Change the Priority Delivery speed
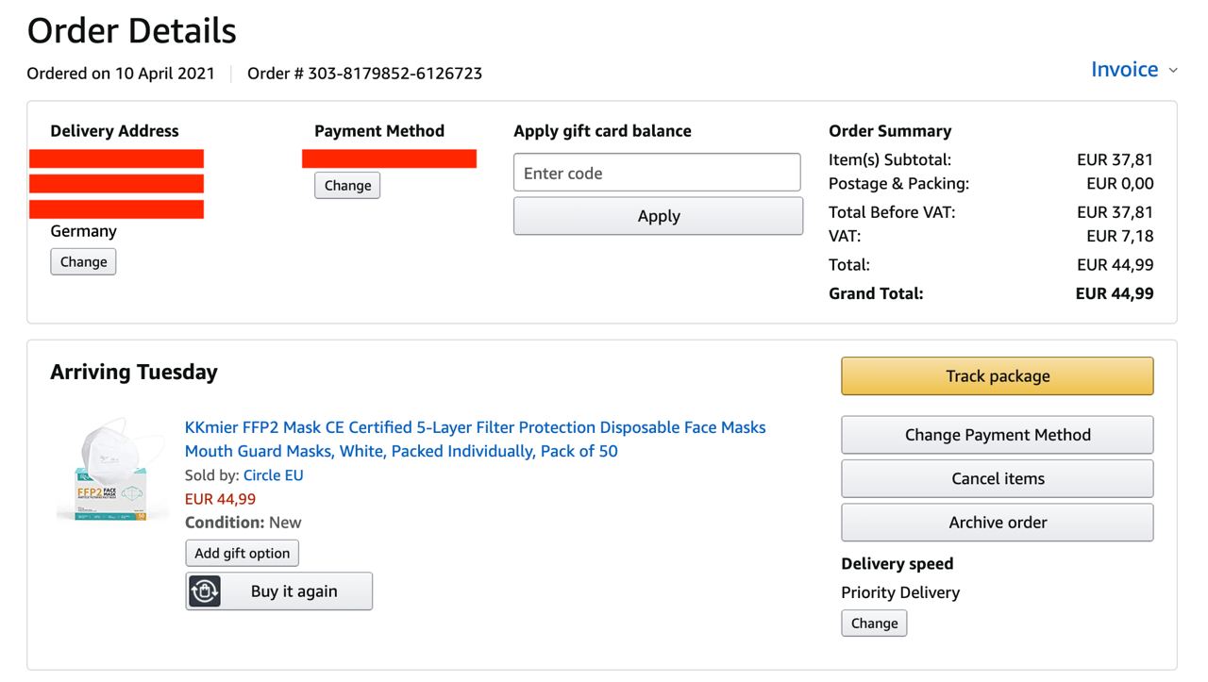 [x=874, y=624]
